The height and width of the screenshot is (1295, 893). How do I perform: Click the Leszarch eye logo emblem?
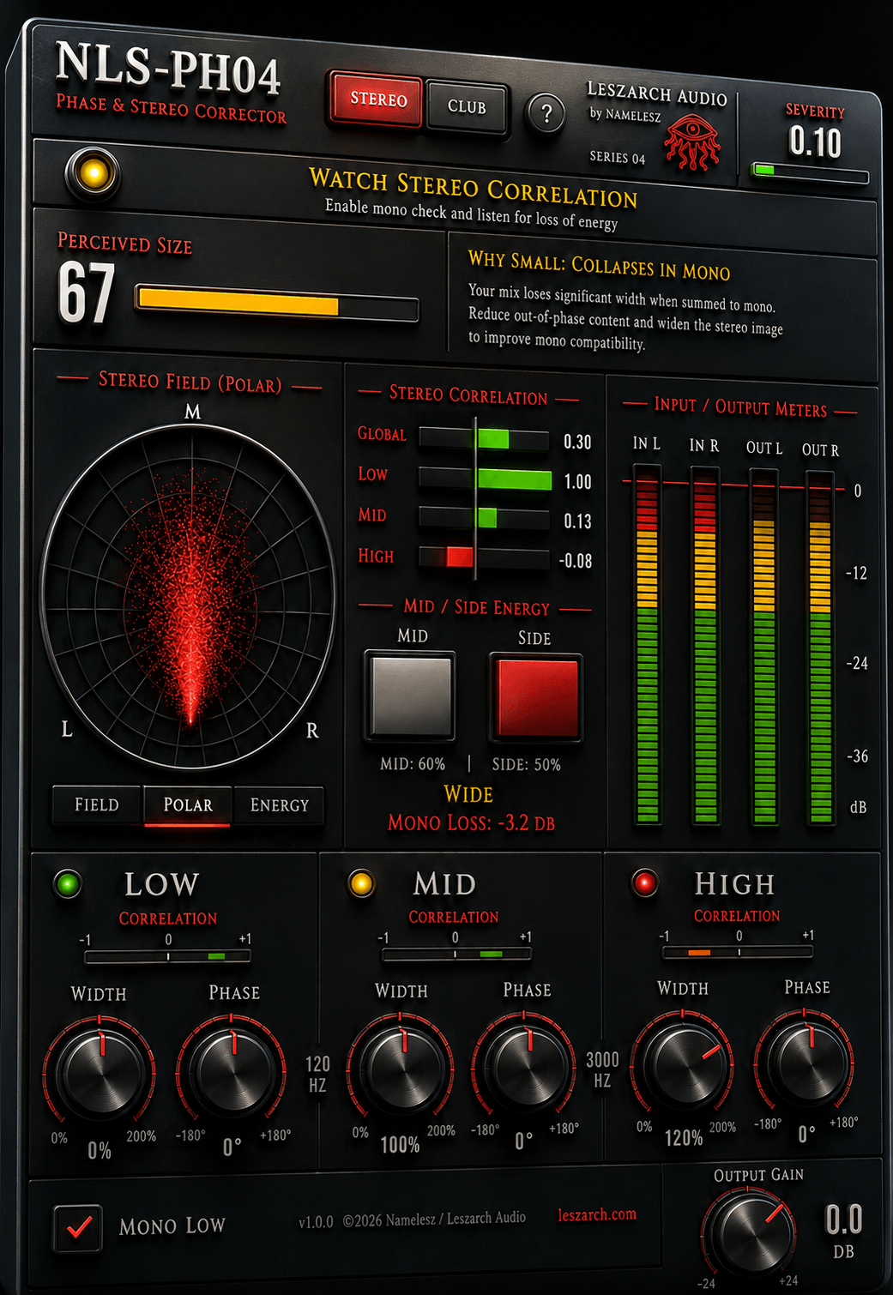coord(693,142)
